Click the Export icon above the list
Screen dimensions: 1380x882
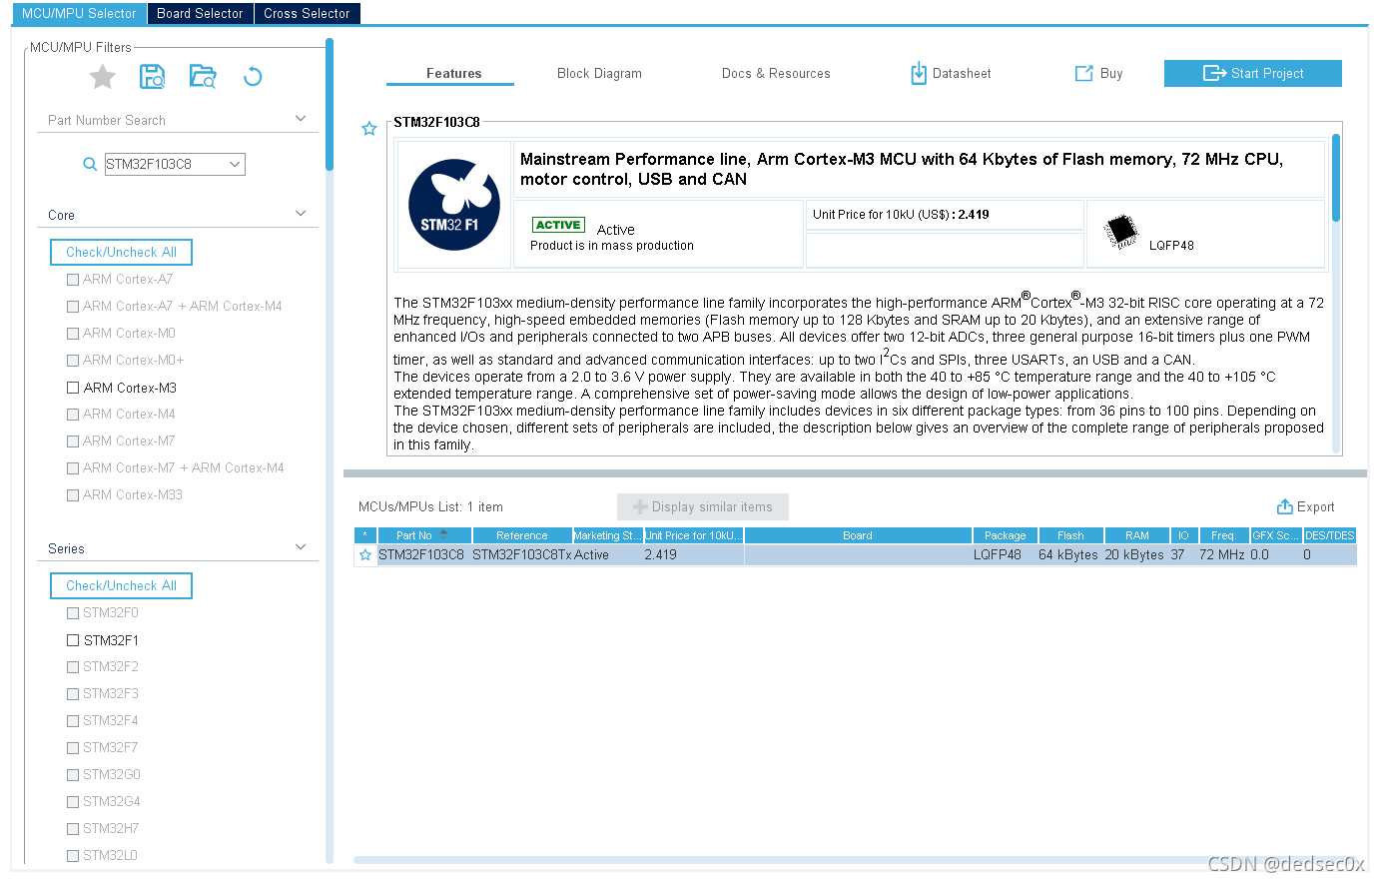[1285, 506]
